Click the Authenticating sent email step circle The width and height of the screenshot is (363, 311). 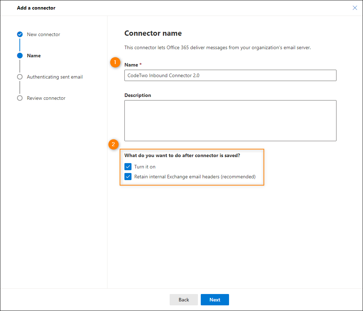tap(20, 77)
